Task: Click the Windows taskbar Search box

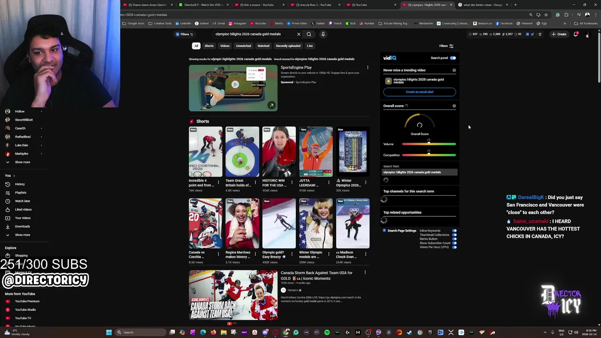Action: pos(141,332)
